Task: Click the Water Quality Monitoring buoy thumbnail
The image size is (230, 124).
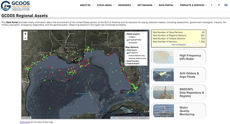Action: click(x=163, y=111)
